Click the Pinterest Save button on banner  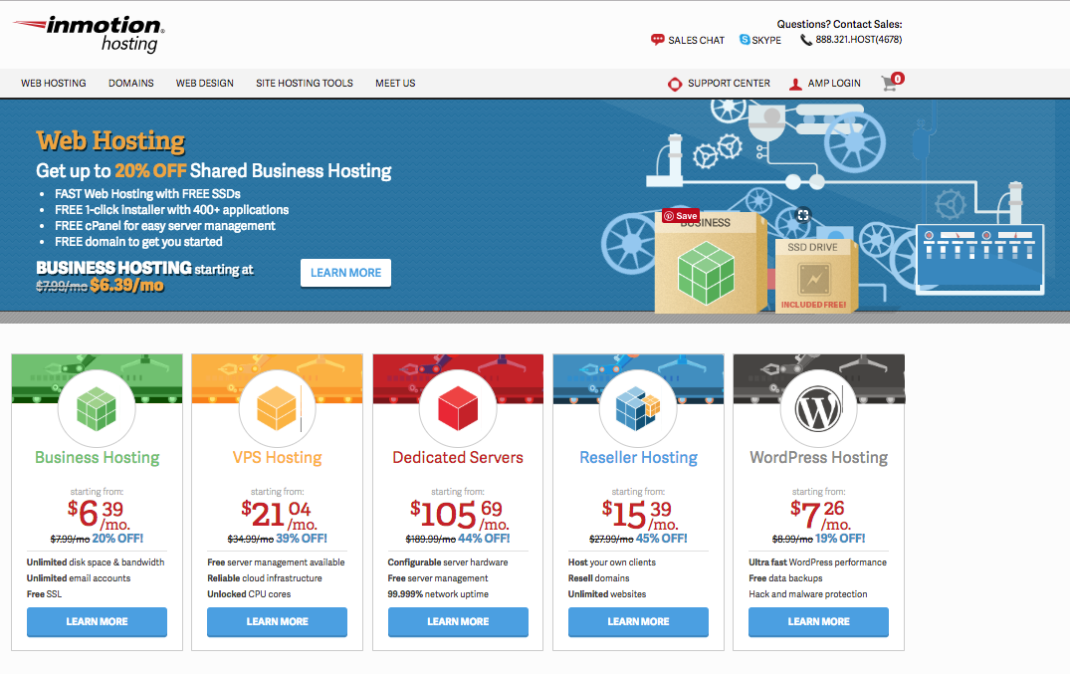(681, 216)
